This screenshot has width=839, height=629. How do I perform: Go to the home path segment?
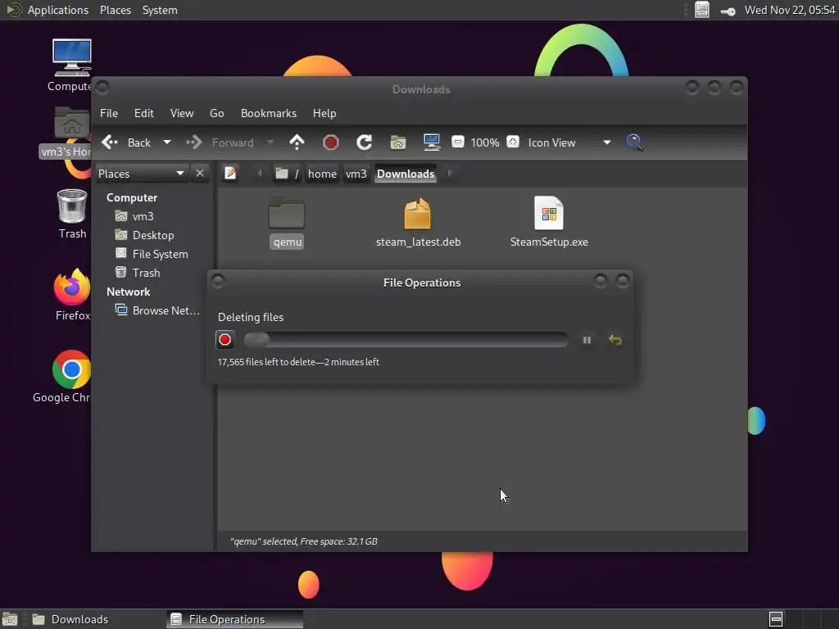coord(322,174)
